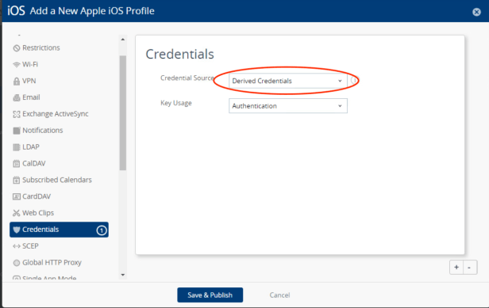The height and width of the screenshot is (308, 489).
Task: Add another credential with plus button
Action: click(x=456, y=268)
